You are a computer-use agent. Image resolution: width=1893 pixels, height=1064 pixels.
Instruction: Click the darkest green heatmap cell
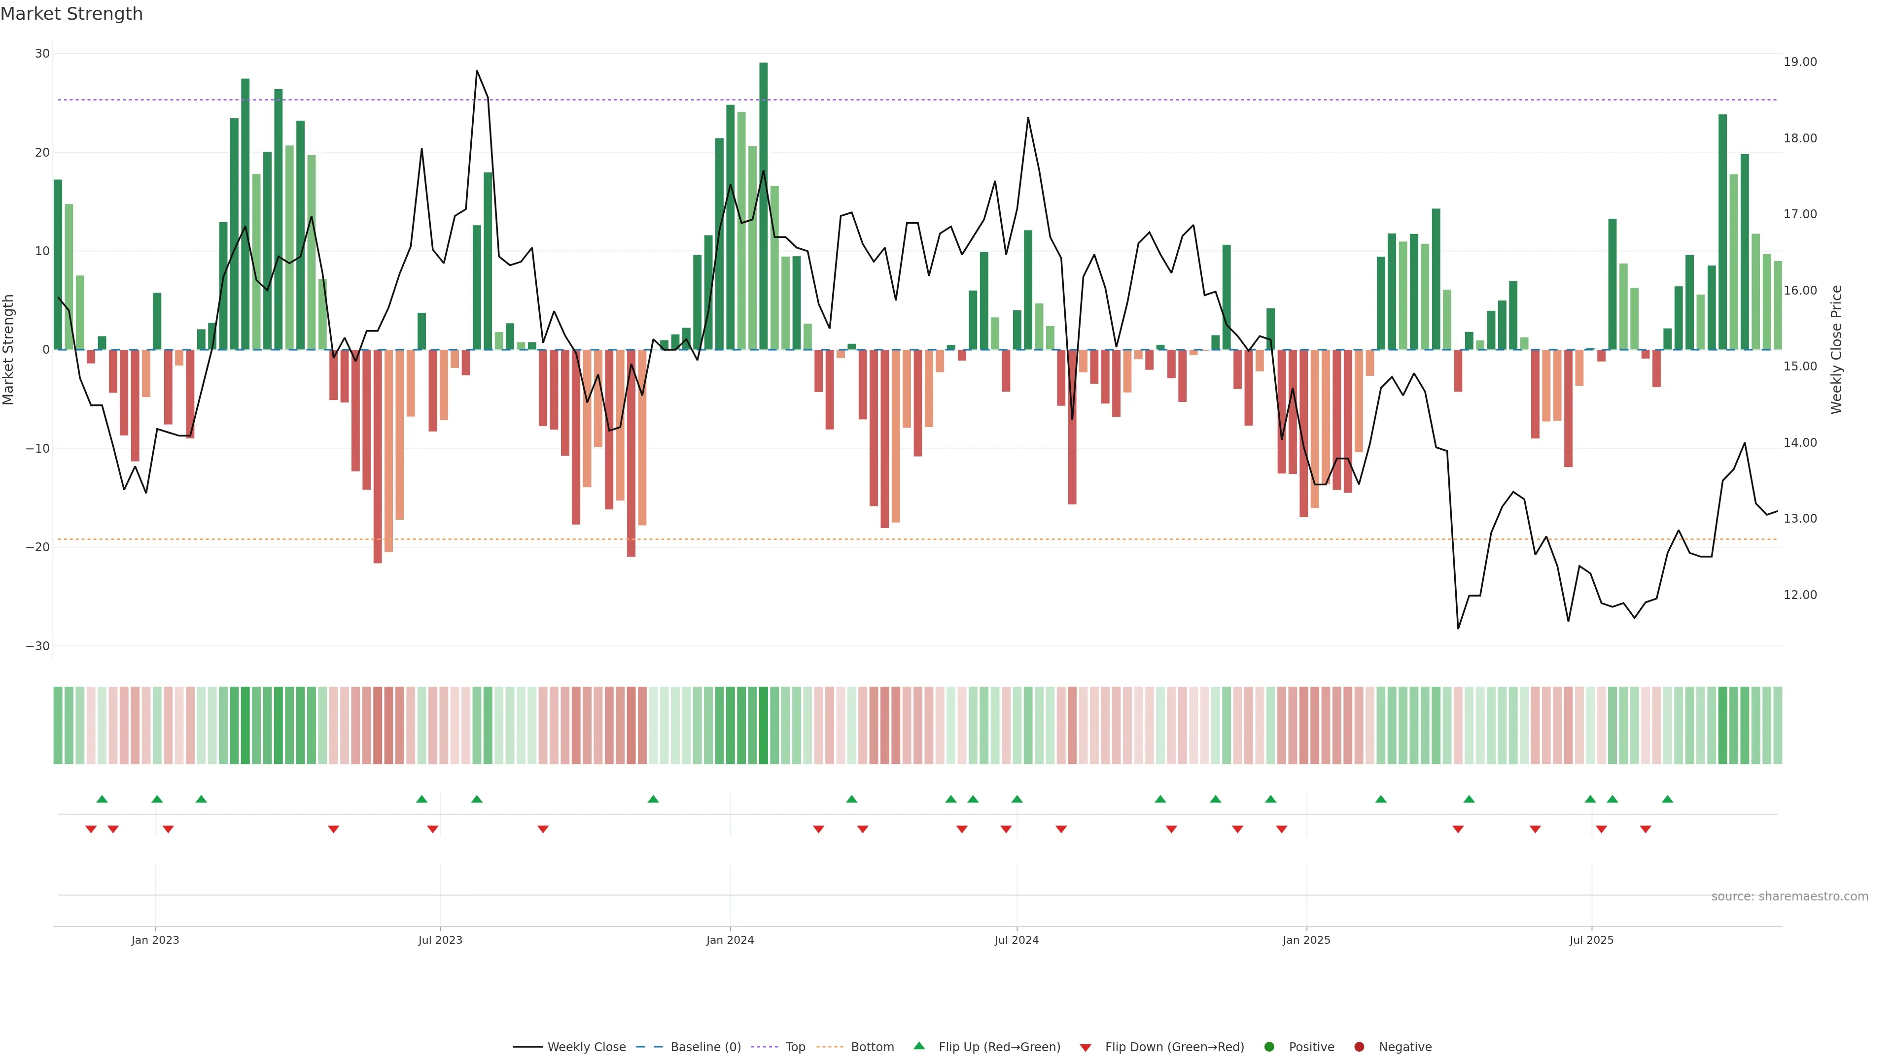pyautogui.click(x=764, y=726)
